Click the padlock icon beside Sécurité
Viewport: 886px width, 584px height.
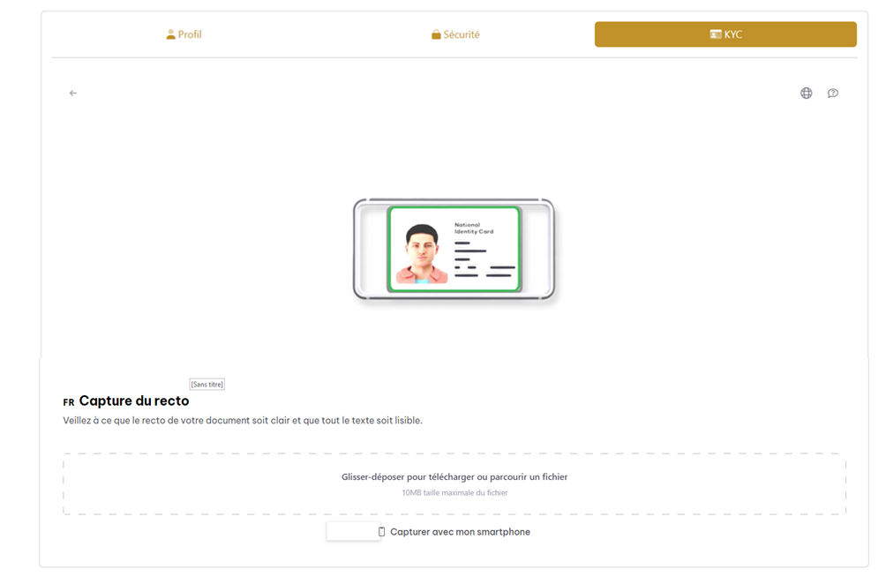(436, 34)
